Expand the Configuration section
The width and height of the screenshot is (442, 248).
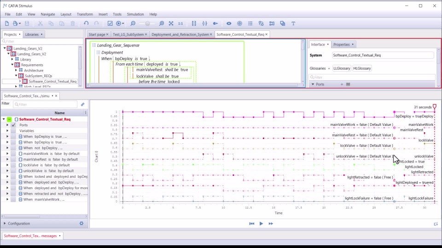[5, 223]
